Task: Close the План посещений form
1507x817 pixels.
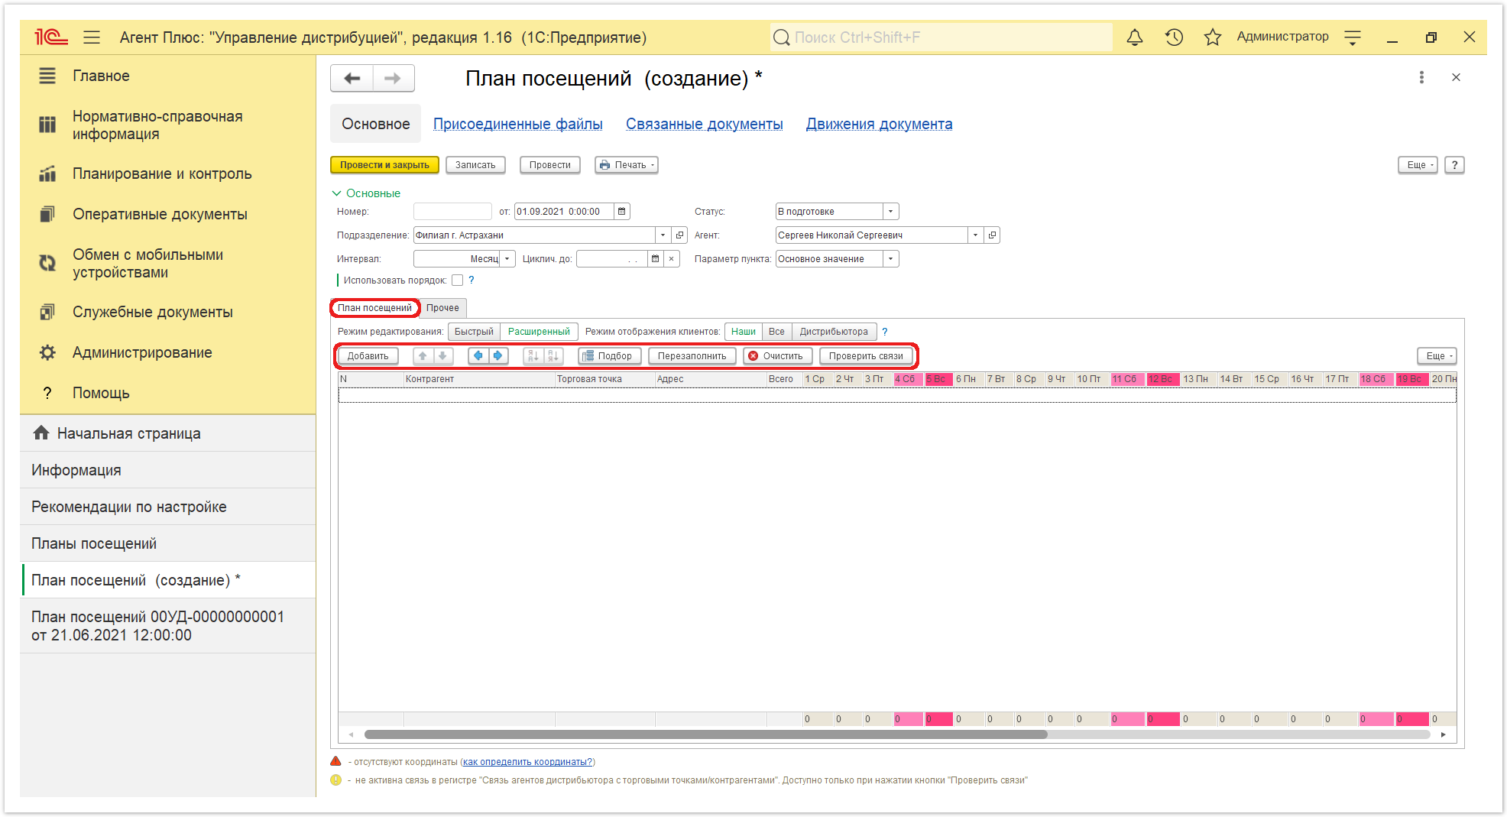Action: pos(1456,77)
